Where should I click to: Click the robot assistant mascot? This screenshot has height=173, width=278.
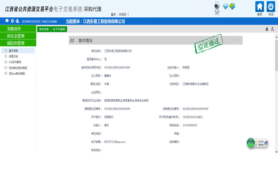click(x=217, y=8)
